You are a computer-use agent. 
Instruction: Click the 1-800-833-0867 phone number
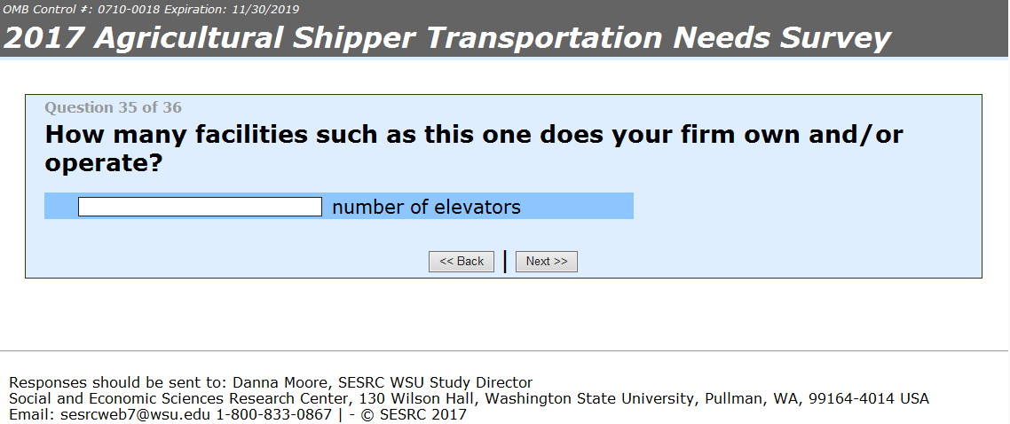275,414
